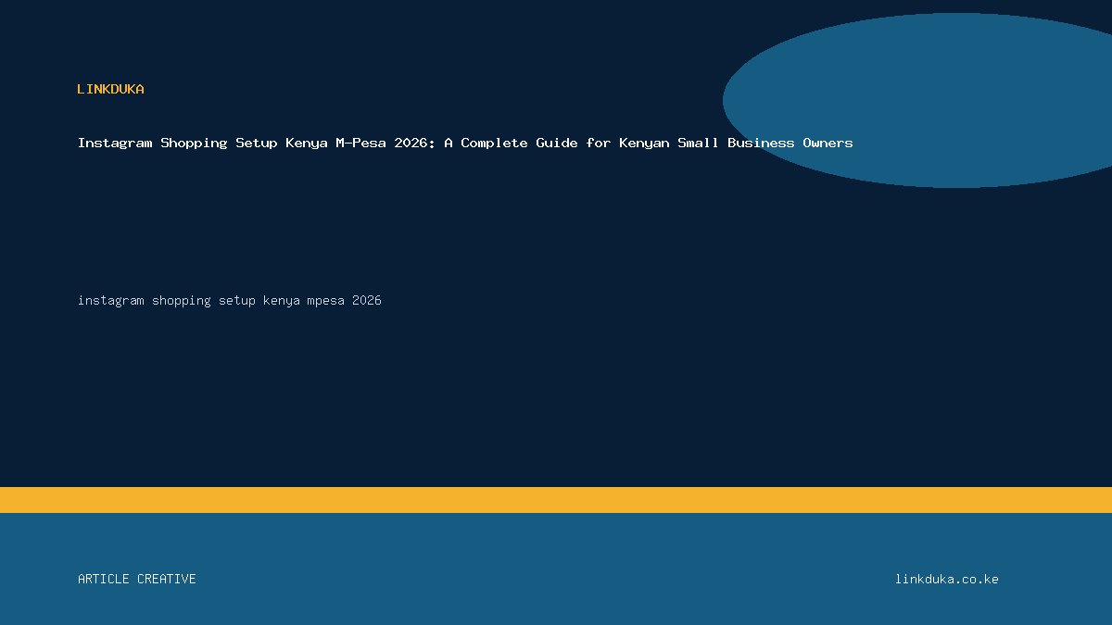
Task: Click the word "Kenya" in the headline
Action: pos(307,143)
